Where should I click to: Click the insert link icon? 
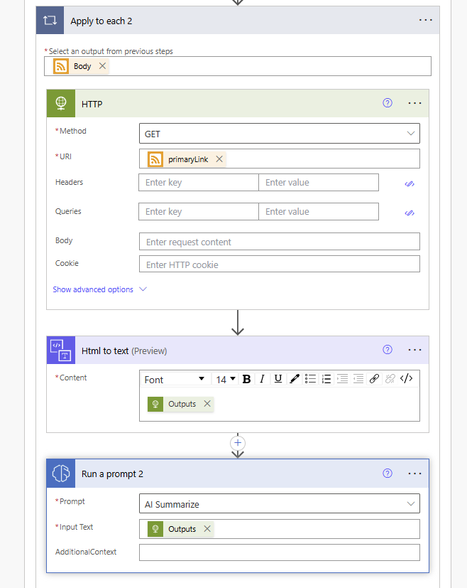[x=374, y=379]
